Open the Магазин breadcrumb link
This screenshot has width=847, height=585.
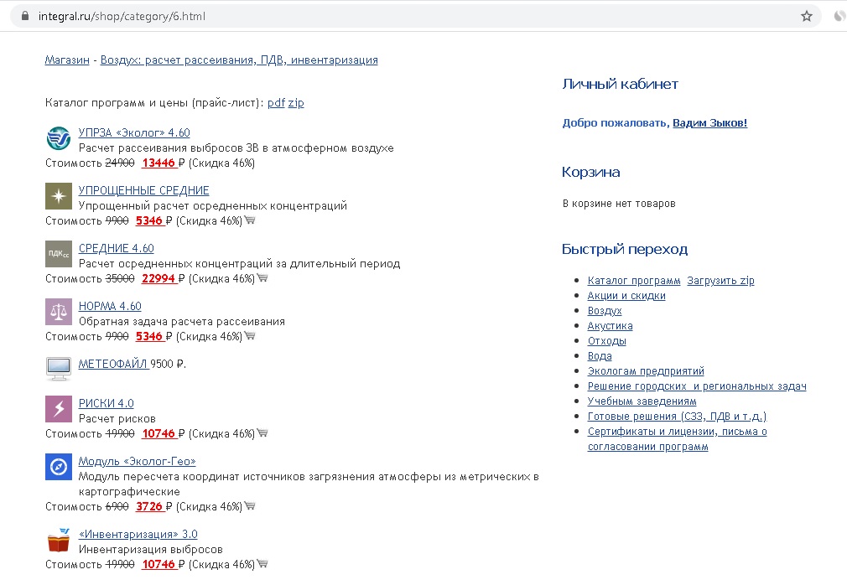tap(67, 60)
